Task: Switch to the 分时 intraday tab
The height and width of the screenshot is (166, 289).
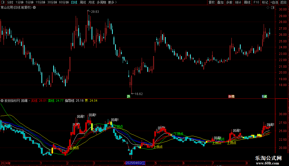Action: point(10,2)
